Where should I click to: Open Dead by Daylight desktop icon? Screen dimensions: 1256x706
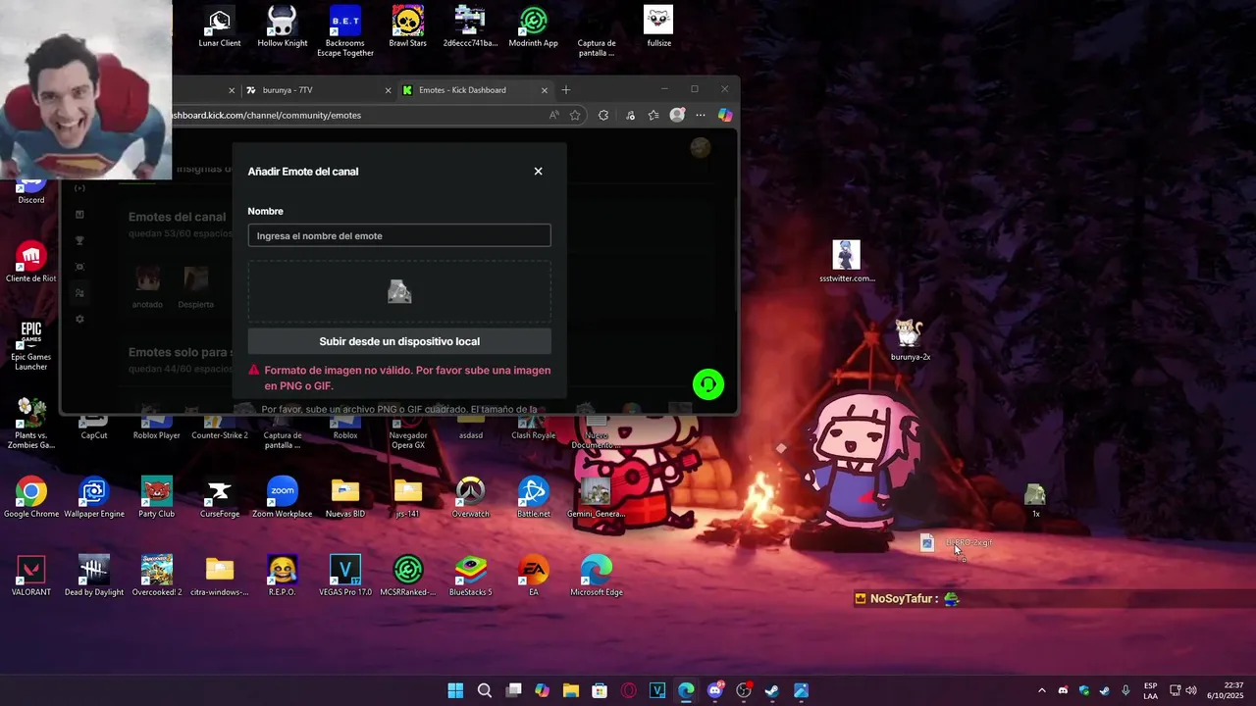pyautogui.click(x=94, y=576)
